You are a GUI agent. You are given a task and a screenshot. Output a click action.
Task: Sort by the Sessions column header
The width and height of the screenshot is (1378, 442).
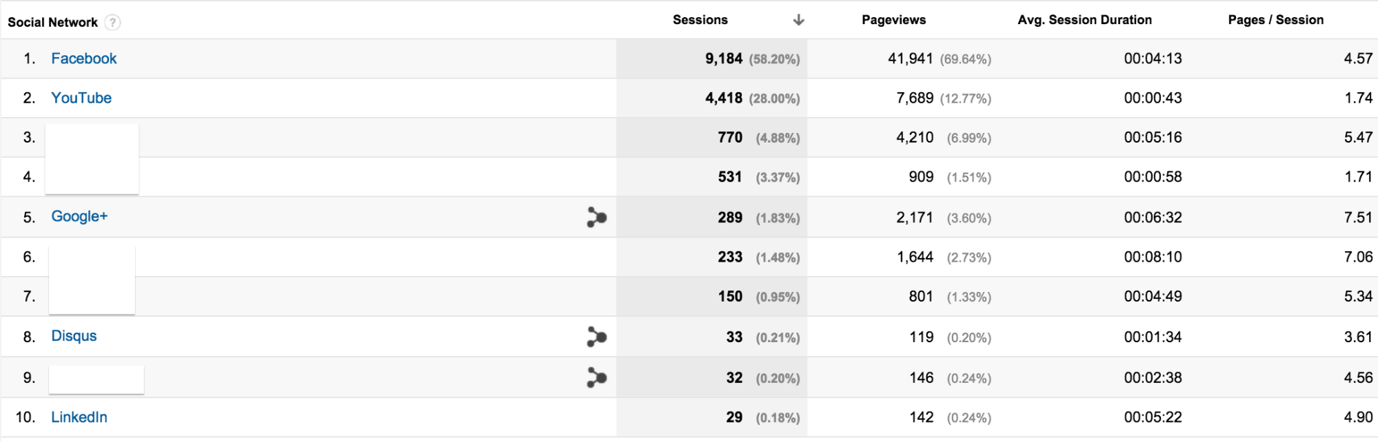pos(700,20)
